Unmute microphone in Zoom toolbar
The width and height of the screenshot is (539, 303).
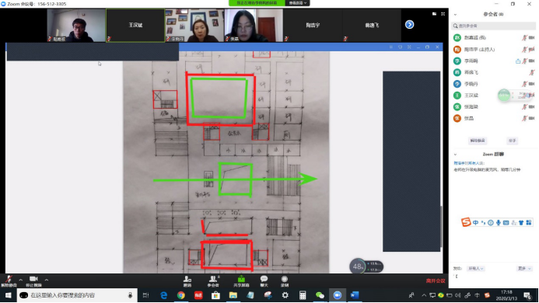9,281
